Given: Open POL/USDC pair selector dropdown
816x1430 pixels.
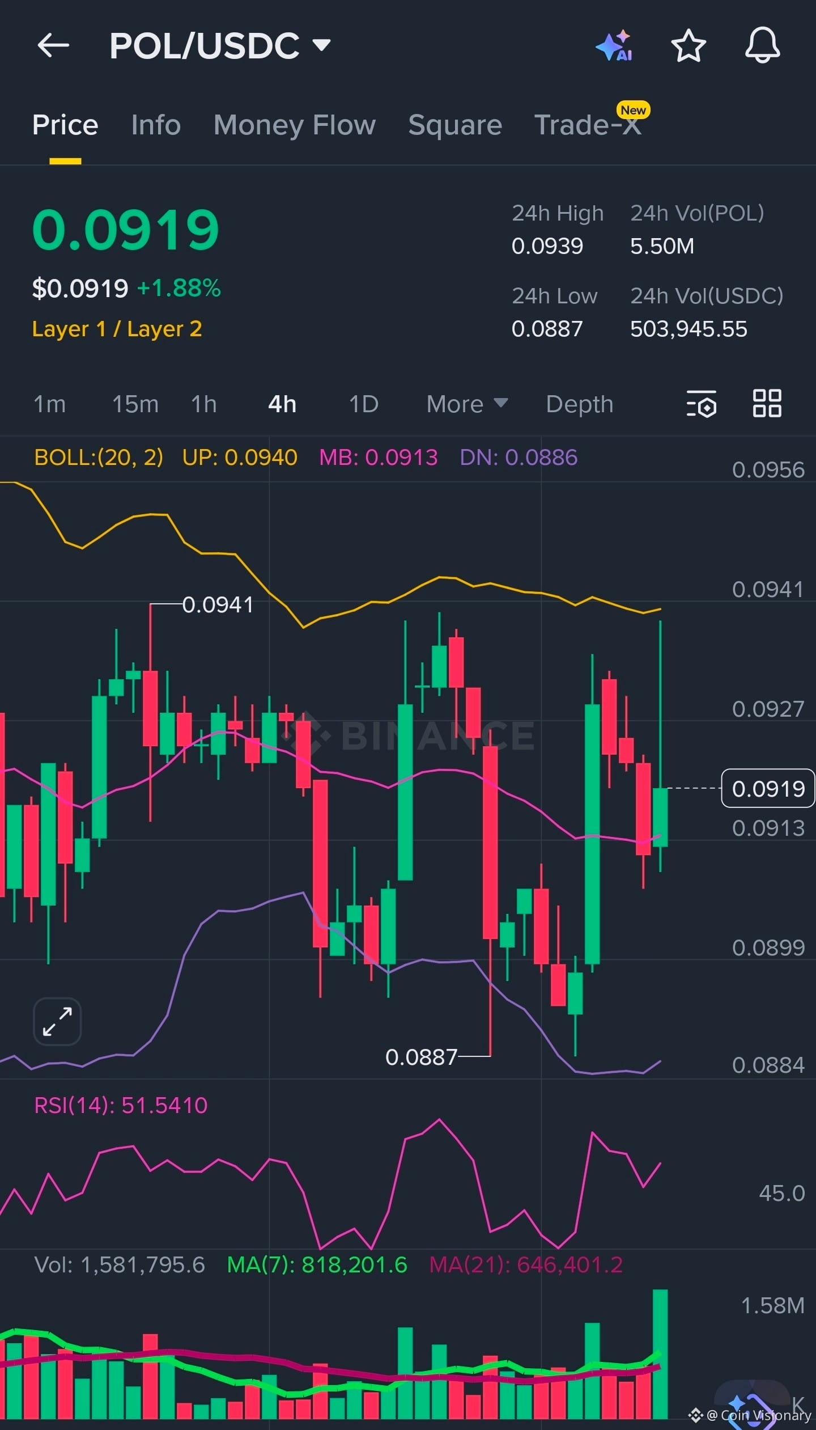Looking at the screenshot, I should [220, 45].
